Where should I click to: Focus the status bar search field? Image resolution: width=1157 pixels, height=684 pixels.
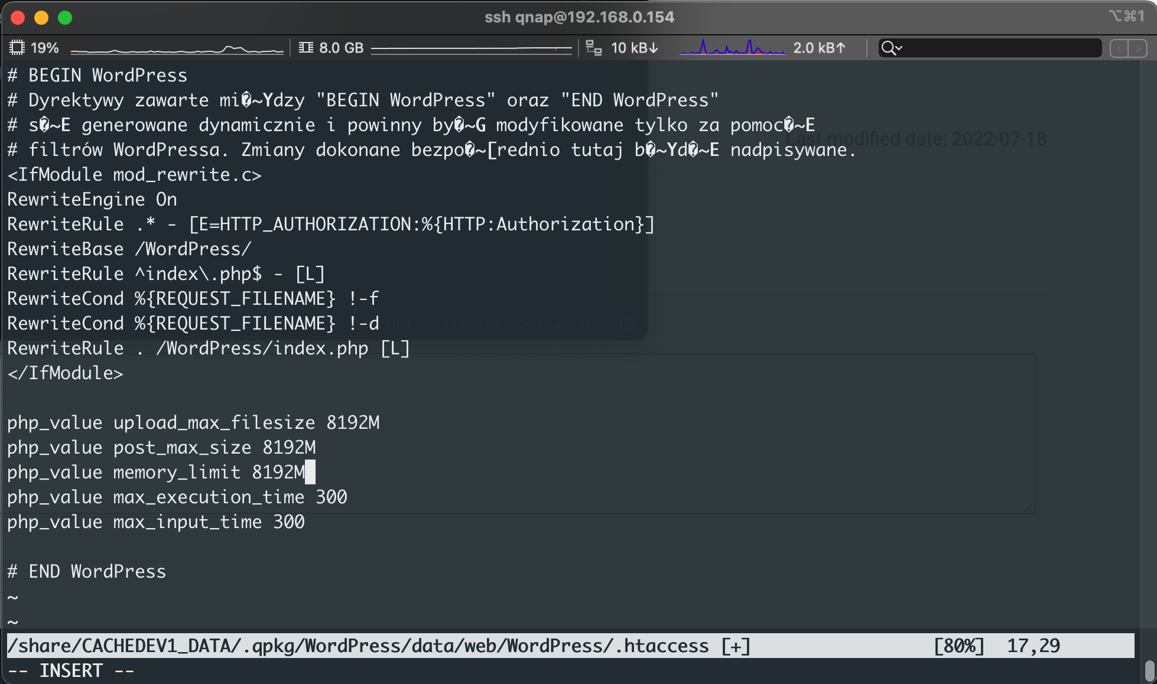(999, 48)
